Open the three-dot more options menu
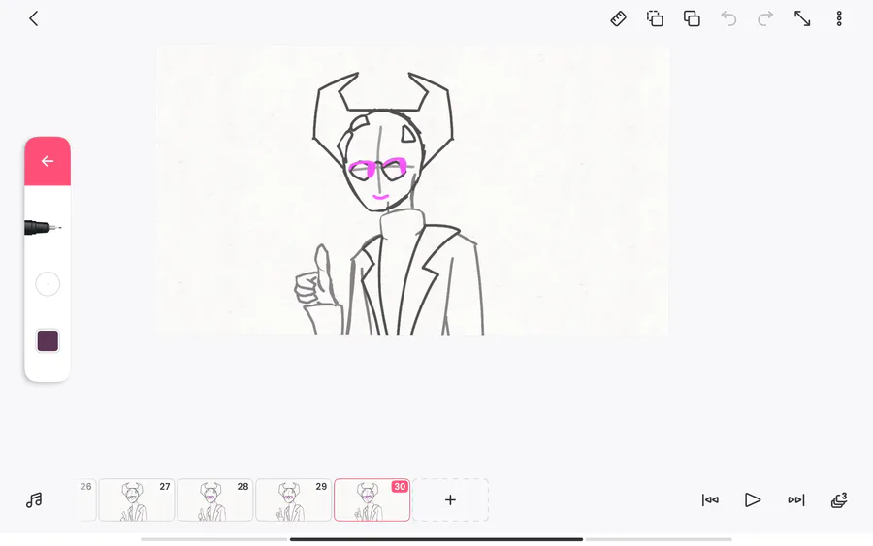This screenshot has width=873, height=546. point(839,18)
